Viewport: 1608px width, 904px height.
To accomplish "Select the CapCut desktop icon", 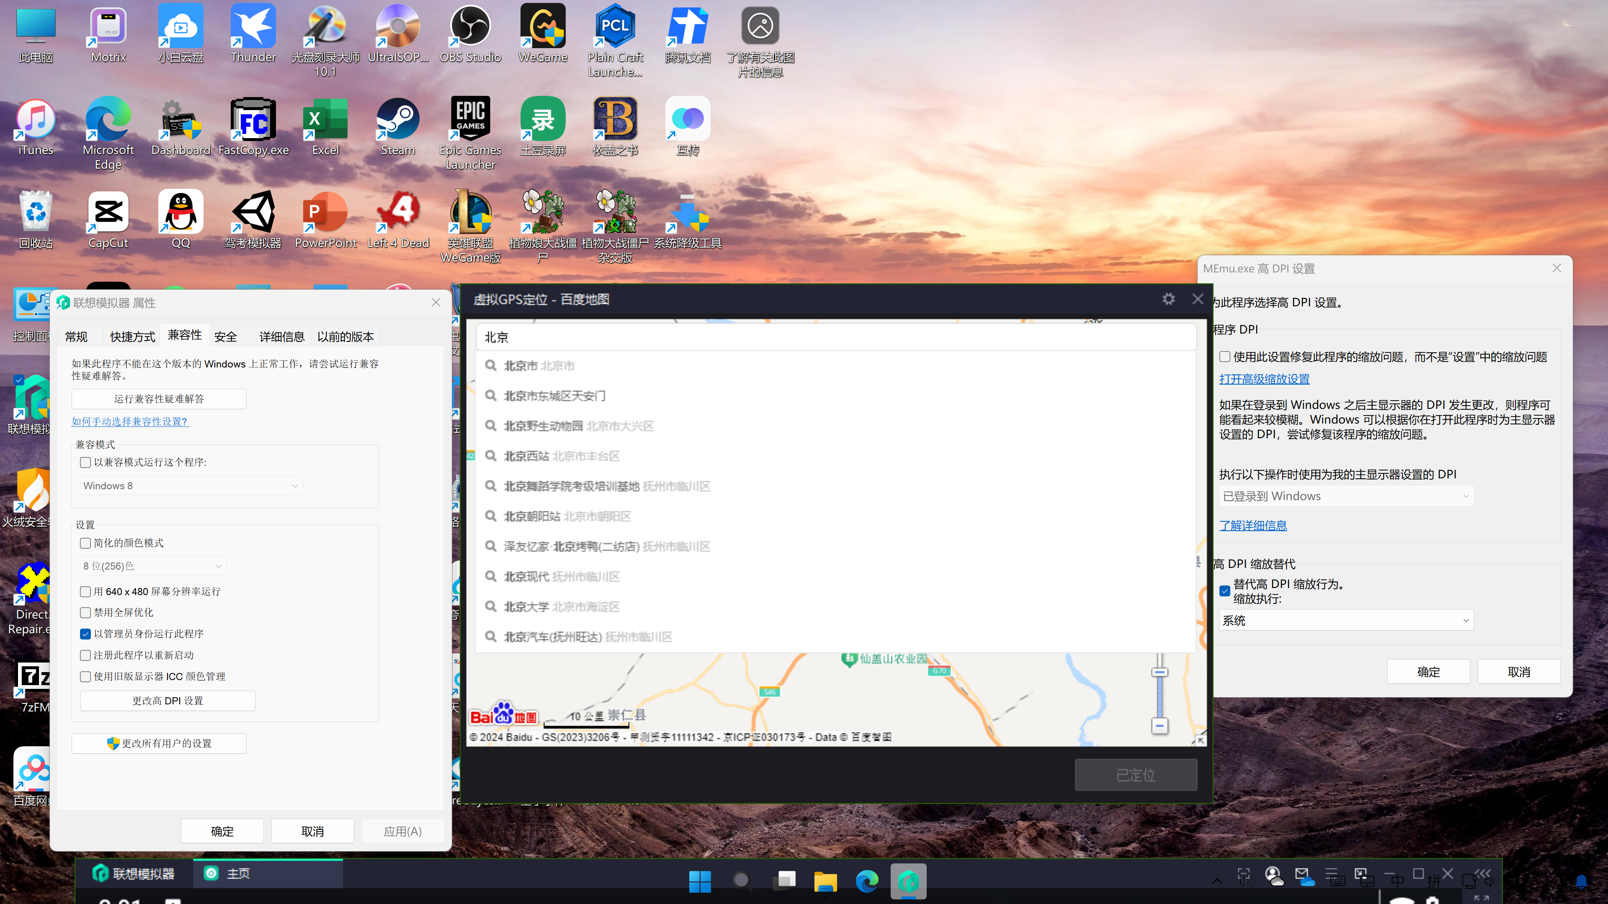I will pyautogui.click(x=108, y=220).
